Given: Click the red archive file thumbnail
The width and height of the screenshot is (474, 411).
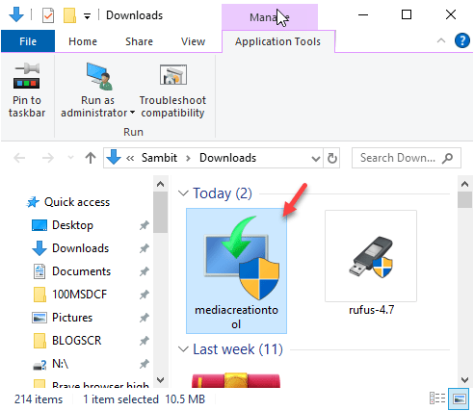Looking at the screenshot, I should [236, 380].
